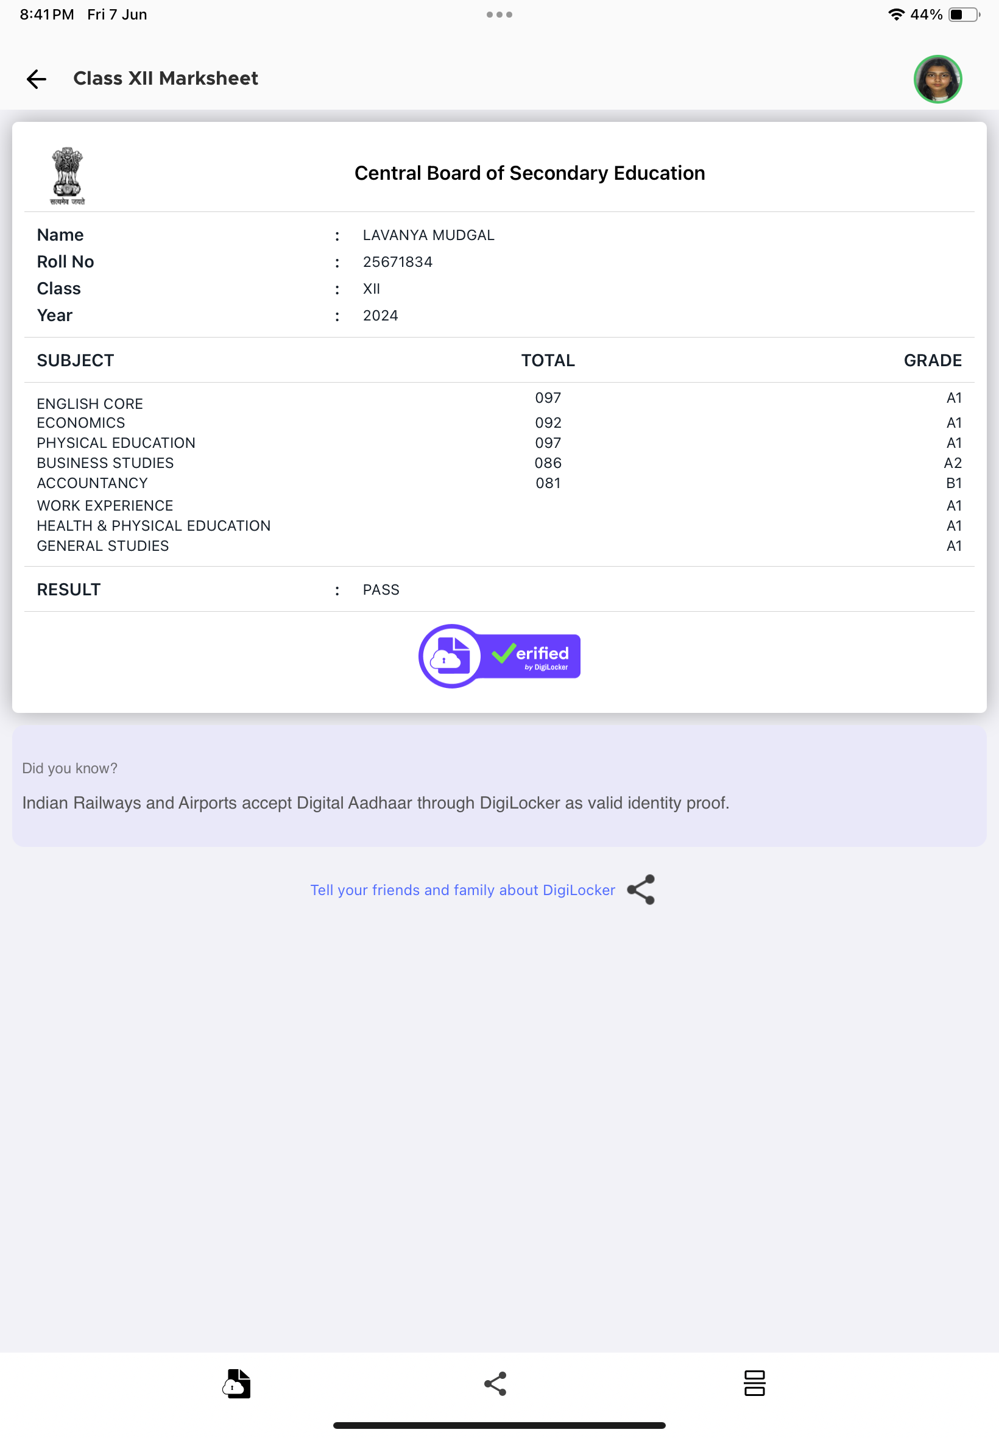Tap the ENGLISH CORE subject row
Screen dimensions: 999x1438
coord(499,401)
